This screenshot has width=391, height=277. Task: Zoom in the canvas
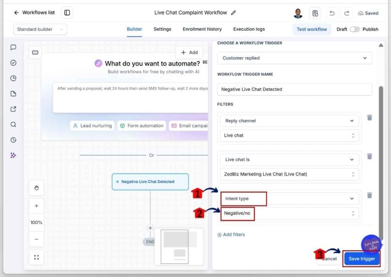(36, 206)
